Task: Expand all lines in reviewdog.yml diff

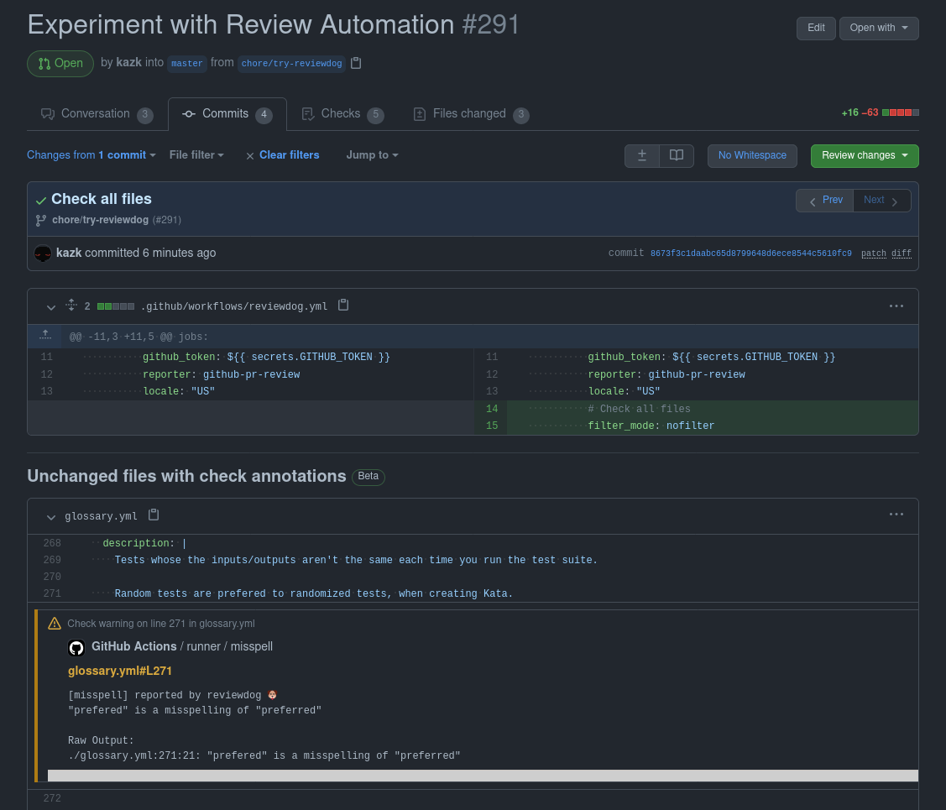Action: pos(71,306)
